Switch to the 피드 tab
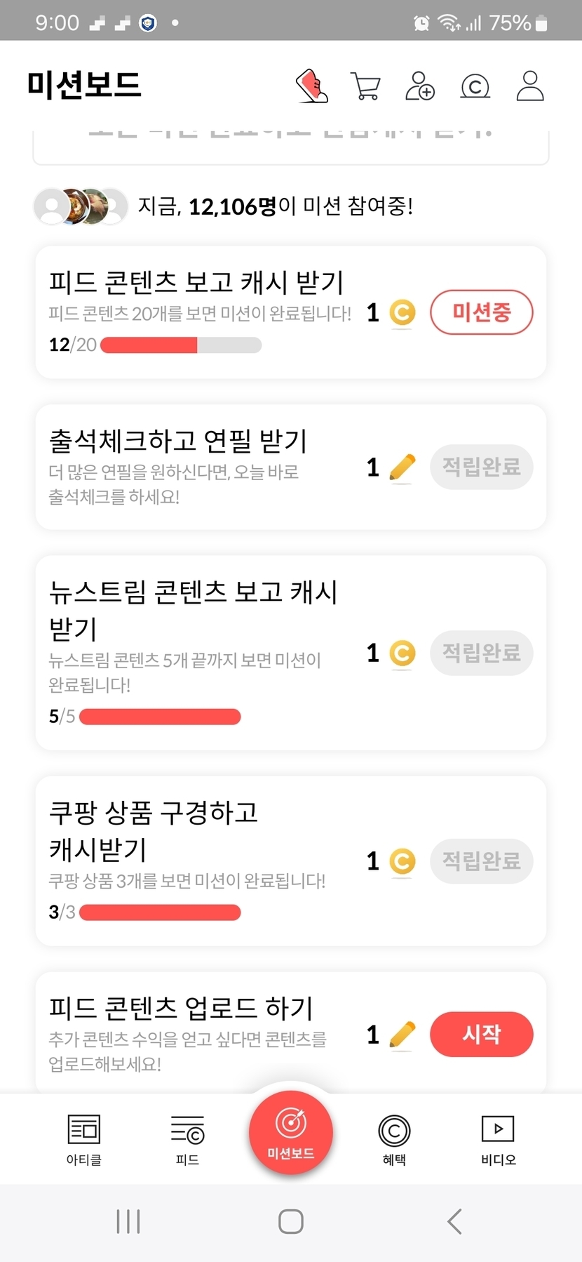This screenshot has width=582, height=1262. pos(187,1138)
